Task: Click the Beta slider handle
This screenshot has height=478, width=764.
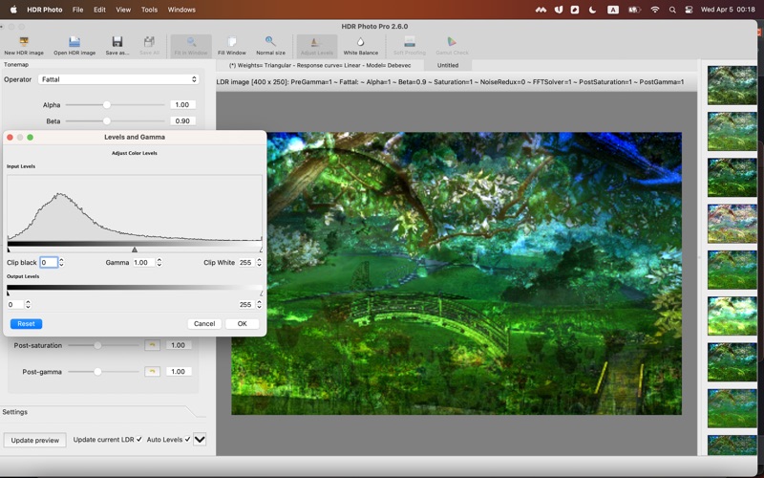Action: coord(107,121)
